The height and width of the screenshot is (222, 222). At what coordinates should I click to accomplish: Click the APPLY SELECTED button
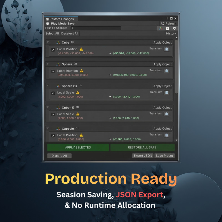pyautogui.click(x=78, y=147)
